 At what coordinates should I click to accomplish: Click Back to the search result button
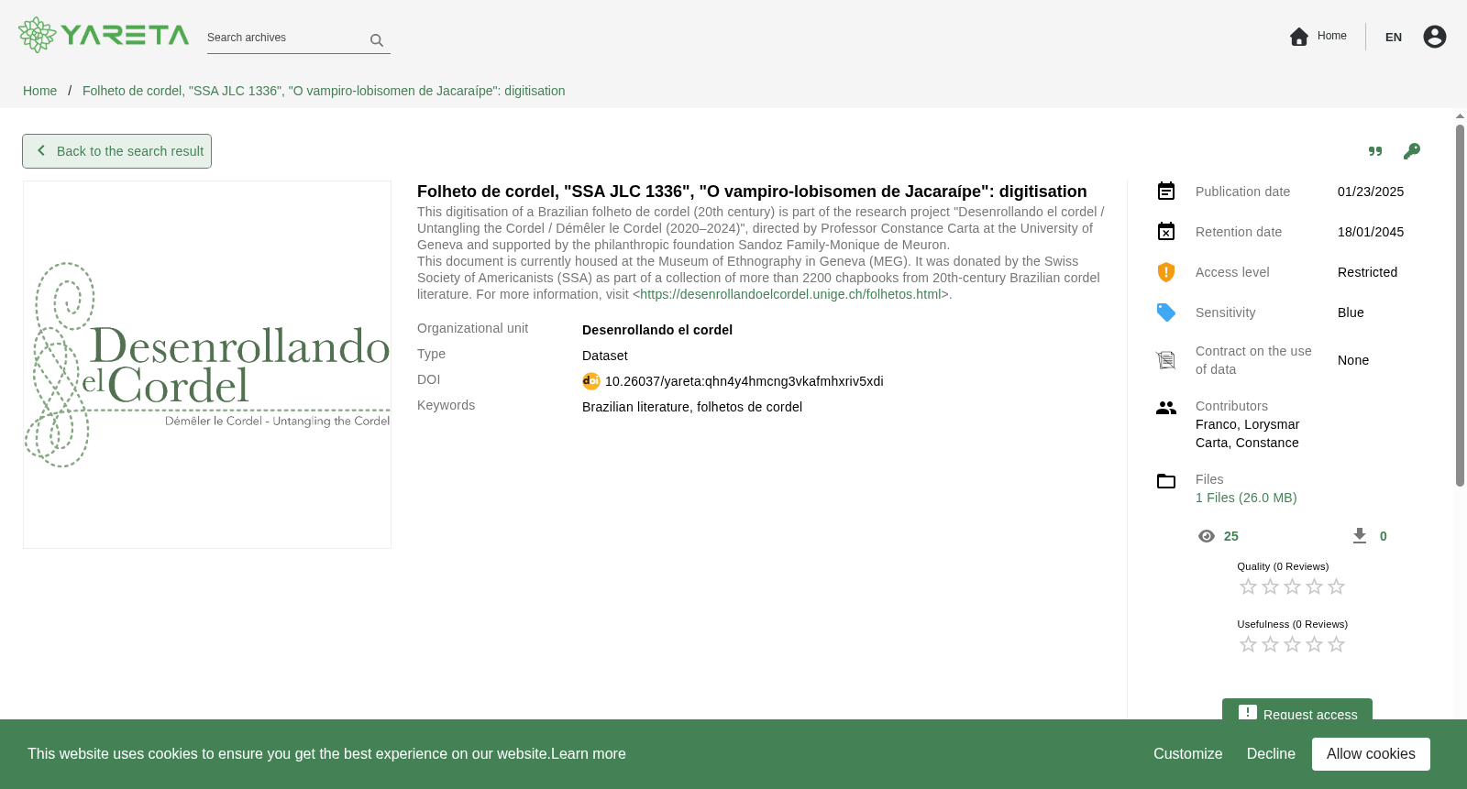(116, 151)
